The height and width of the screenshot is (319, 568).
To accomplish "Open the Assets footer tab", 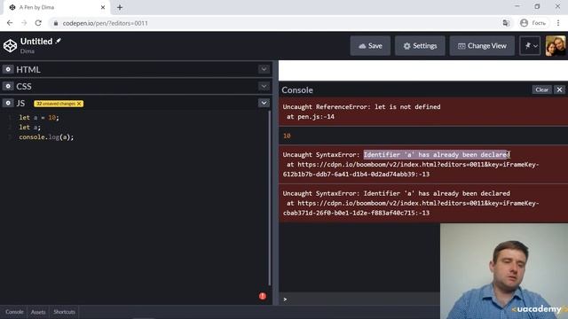I will click(38, 312).
